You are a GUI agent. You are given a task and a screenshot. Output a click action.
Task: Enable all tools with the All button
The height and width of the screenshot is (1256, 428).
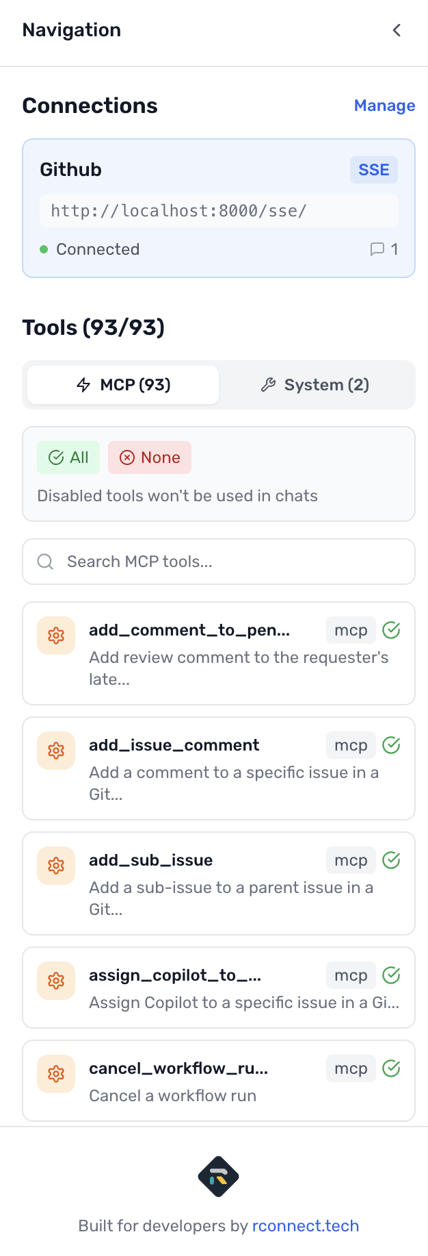[x=68, y=457]
